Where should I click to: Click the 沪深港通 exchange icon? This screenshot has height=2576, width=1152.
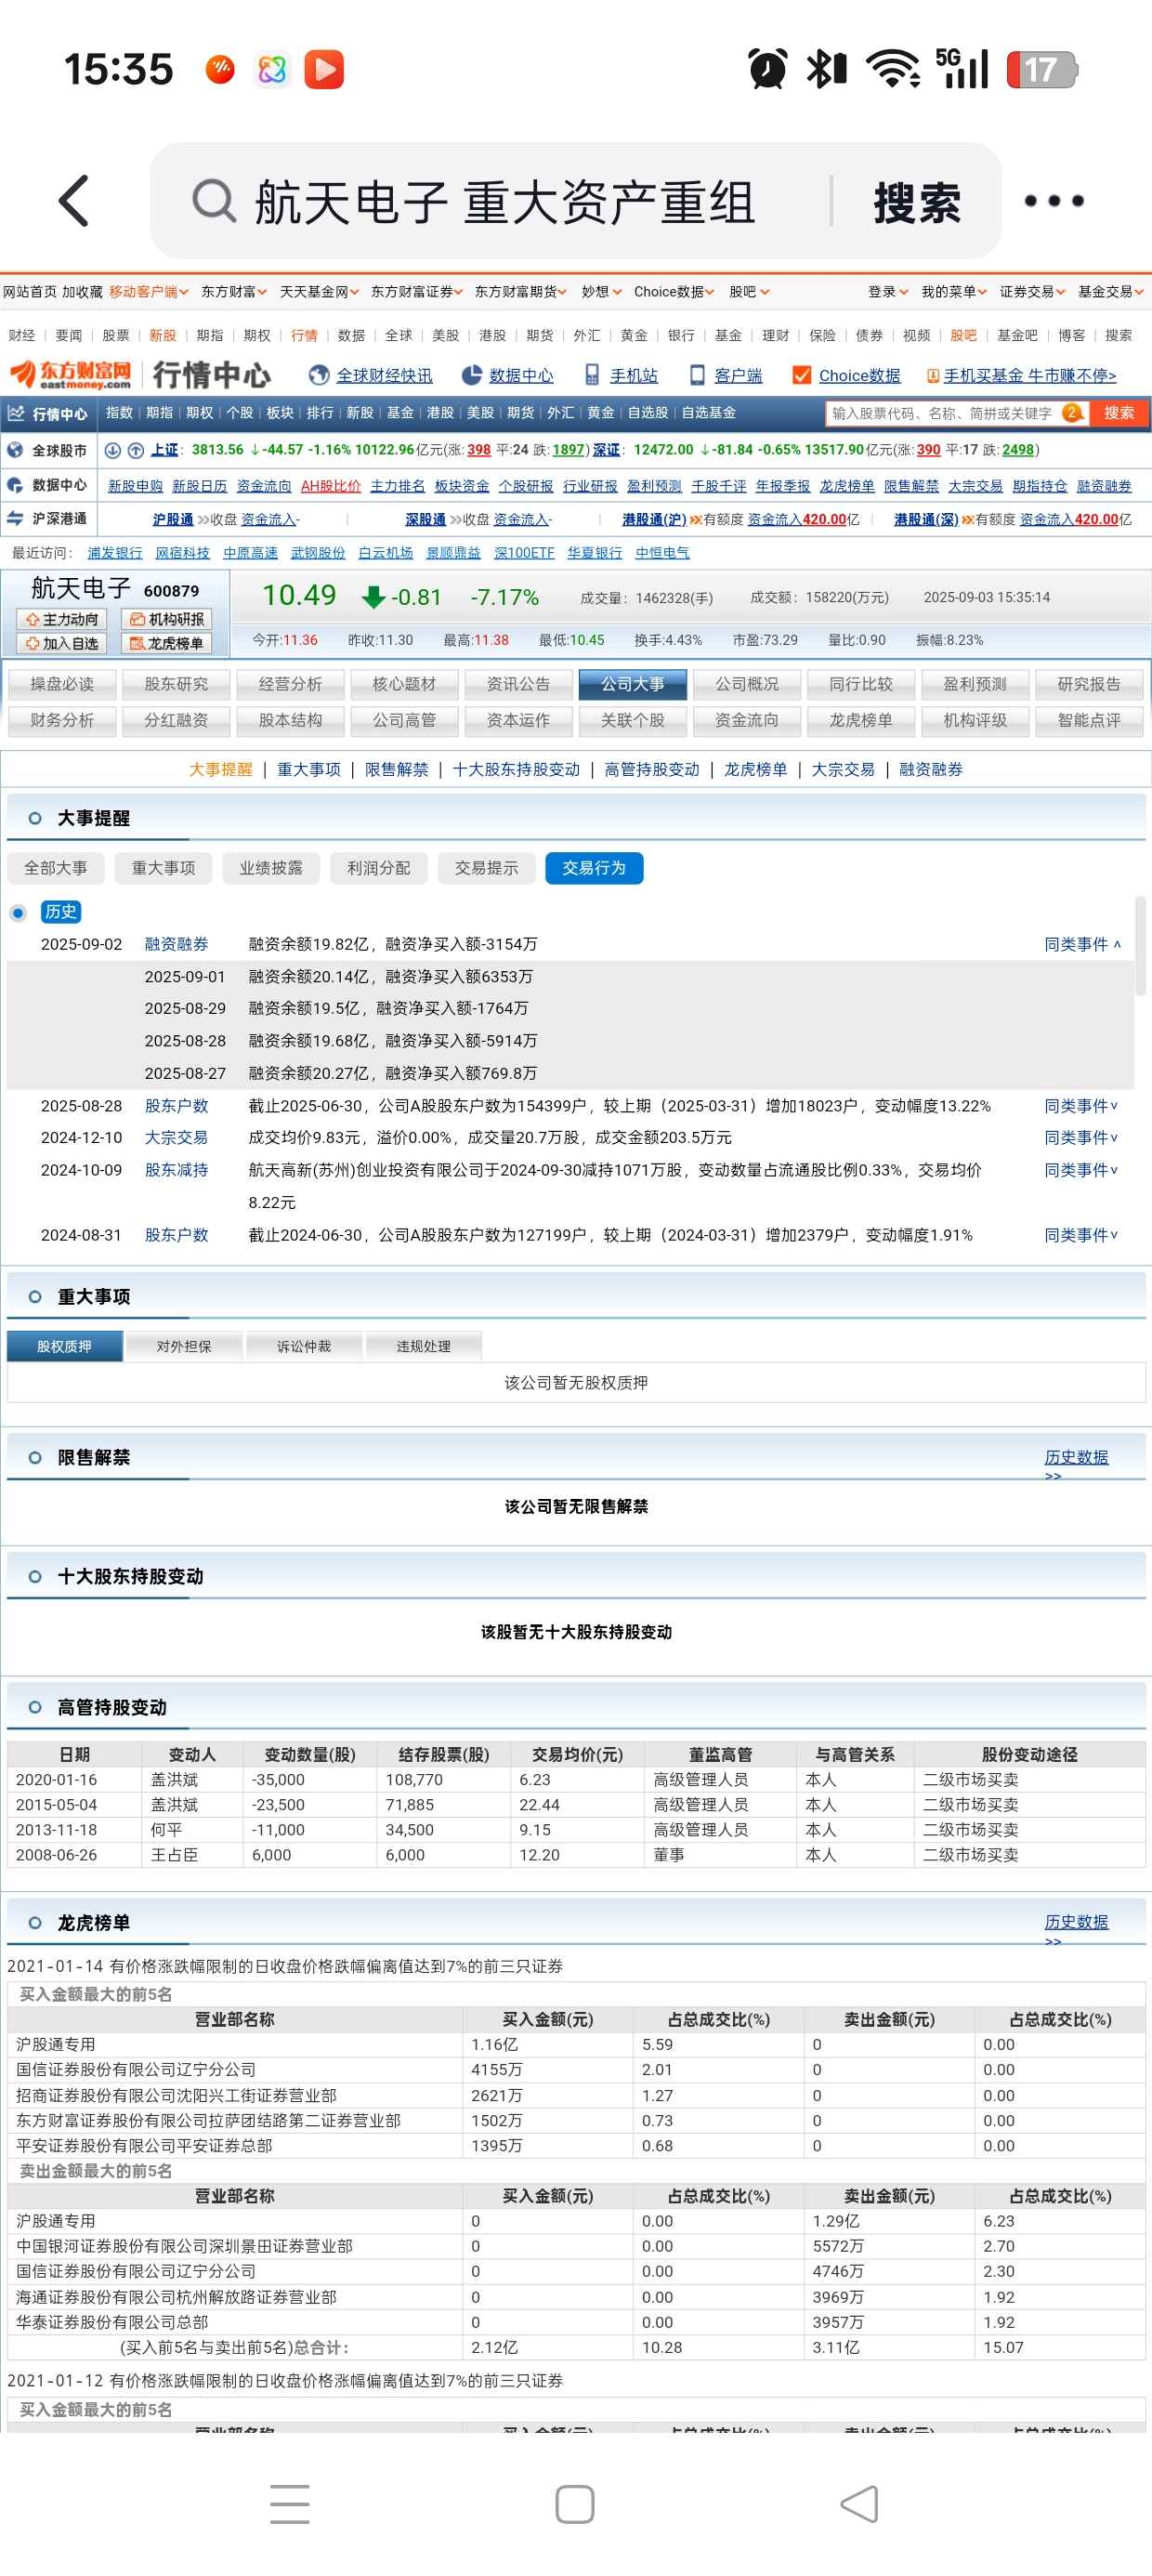pyautogui.click(x=15, y=518)
